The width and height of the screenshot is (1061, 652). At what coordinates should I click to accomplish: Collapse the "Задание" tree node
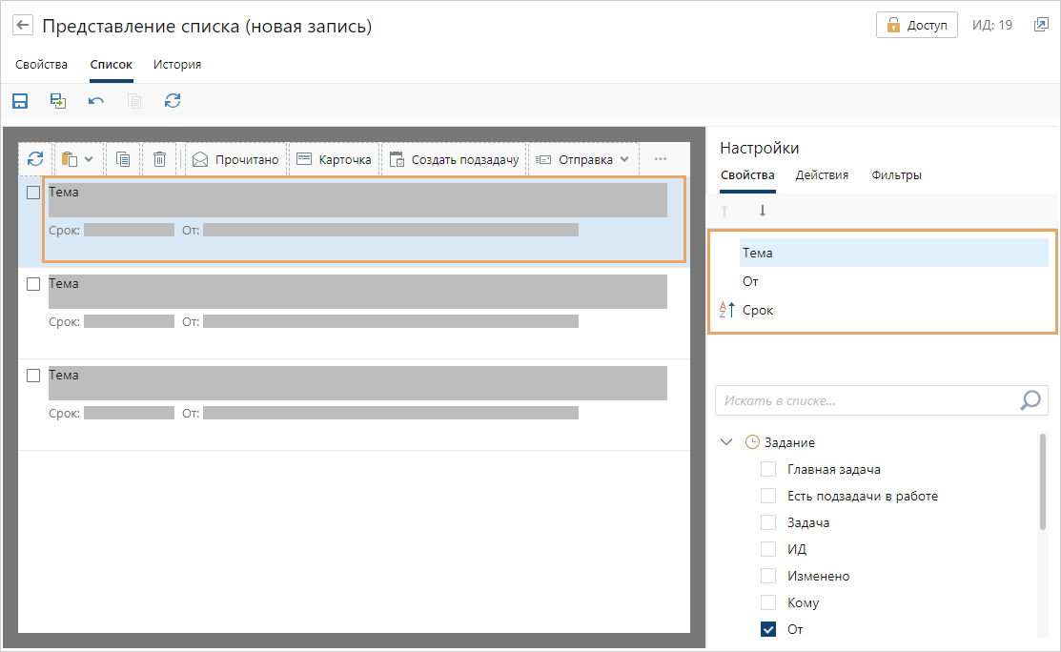point(726,442)
